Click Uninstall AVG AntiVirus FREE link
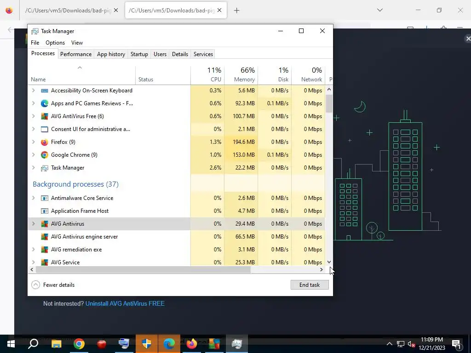Image resolution: width=471 pixels, height=353 pixels. tap(125, 304)
